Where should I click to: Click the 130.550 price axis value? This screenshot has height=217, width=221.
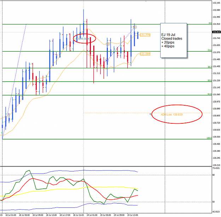point(216,137)
